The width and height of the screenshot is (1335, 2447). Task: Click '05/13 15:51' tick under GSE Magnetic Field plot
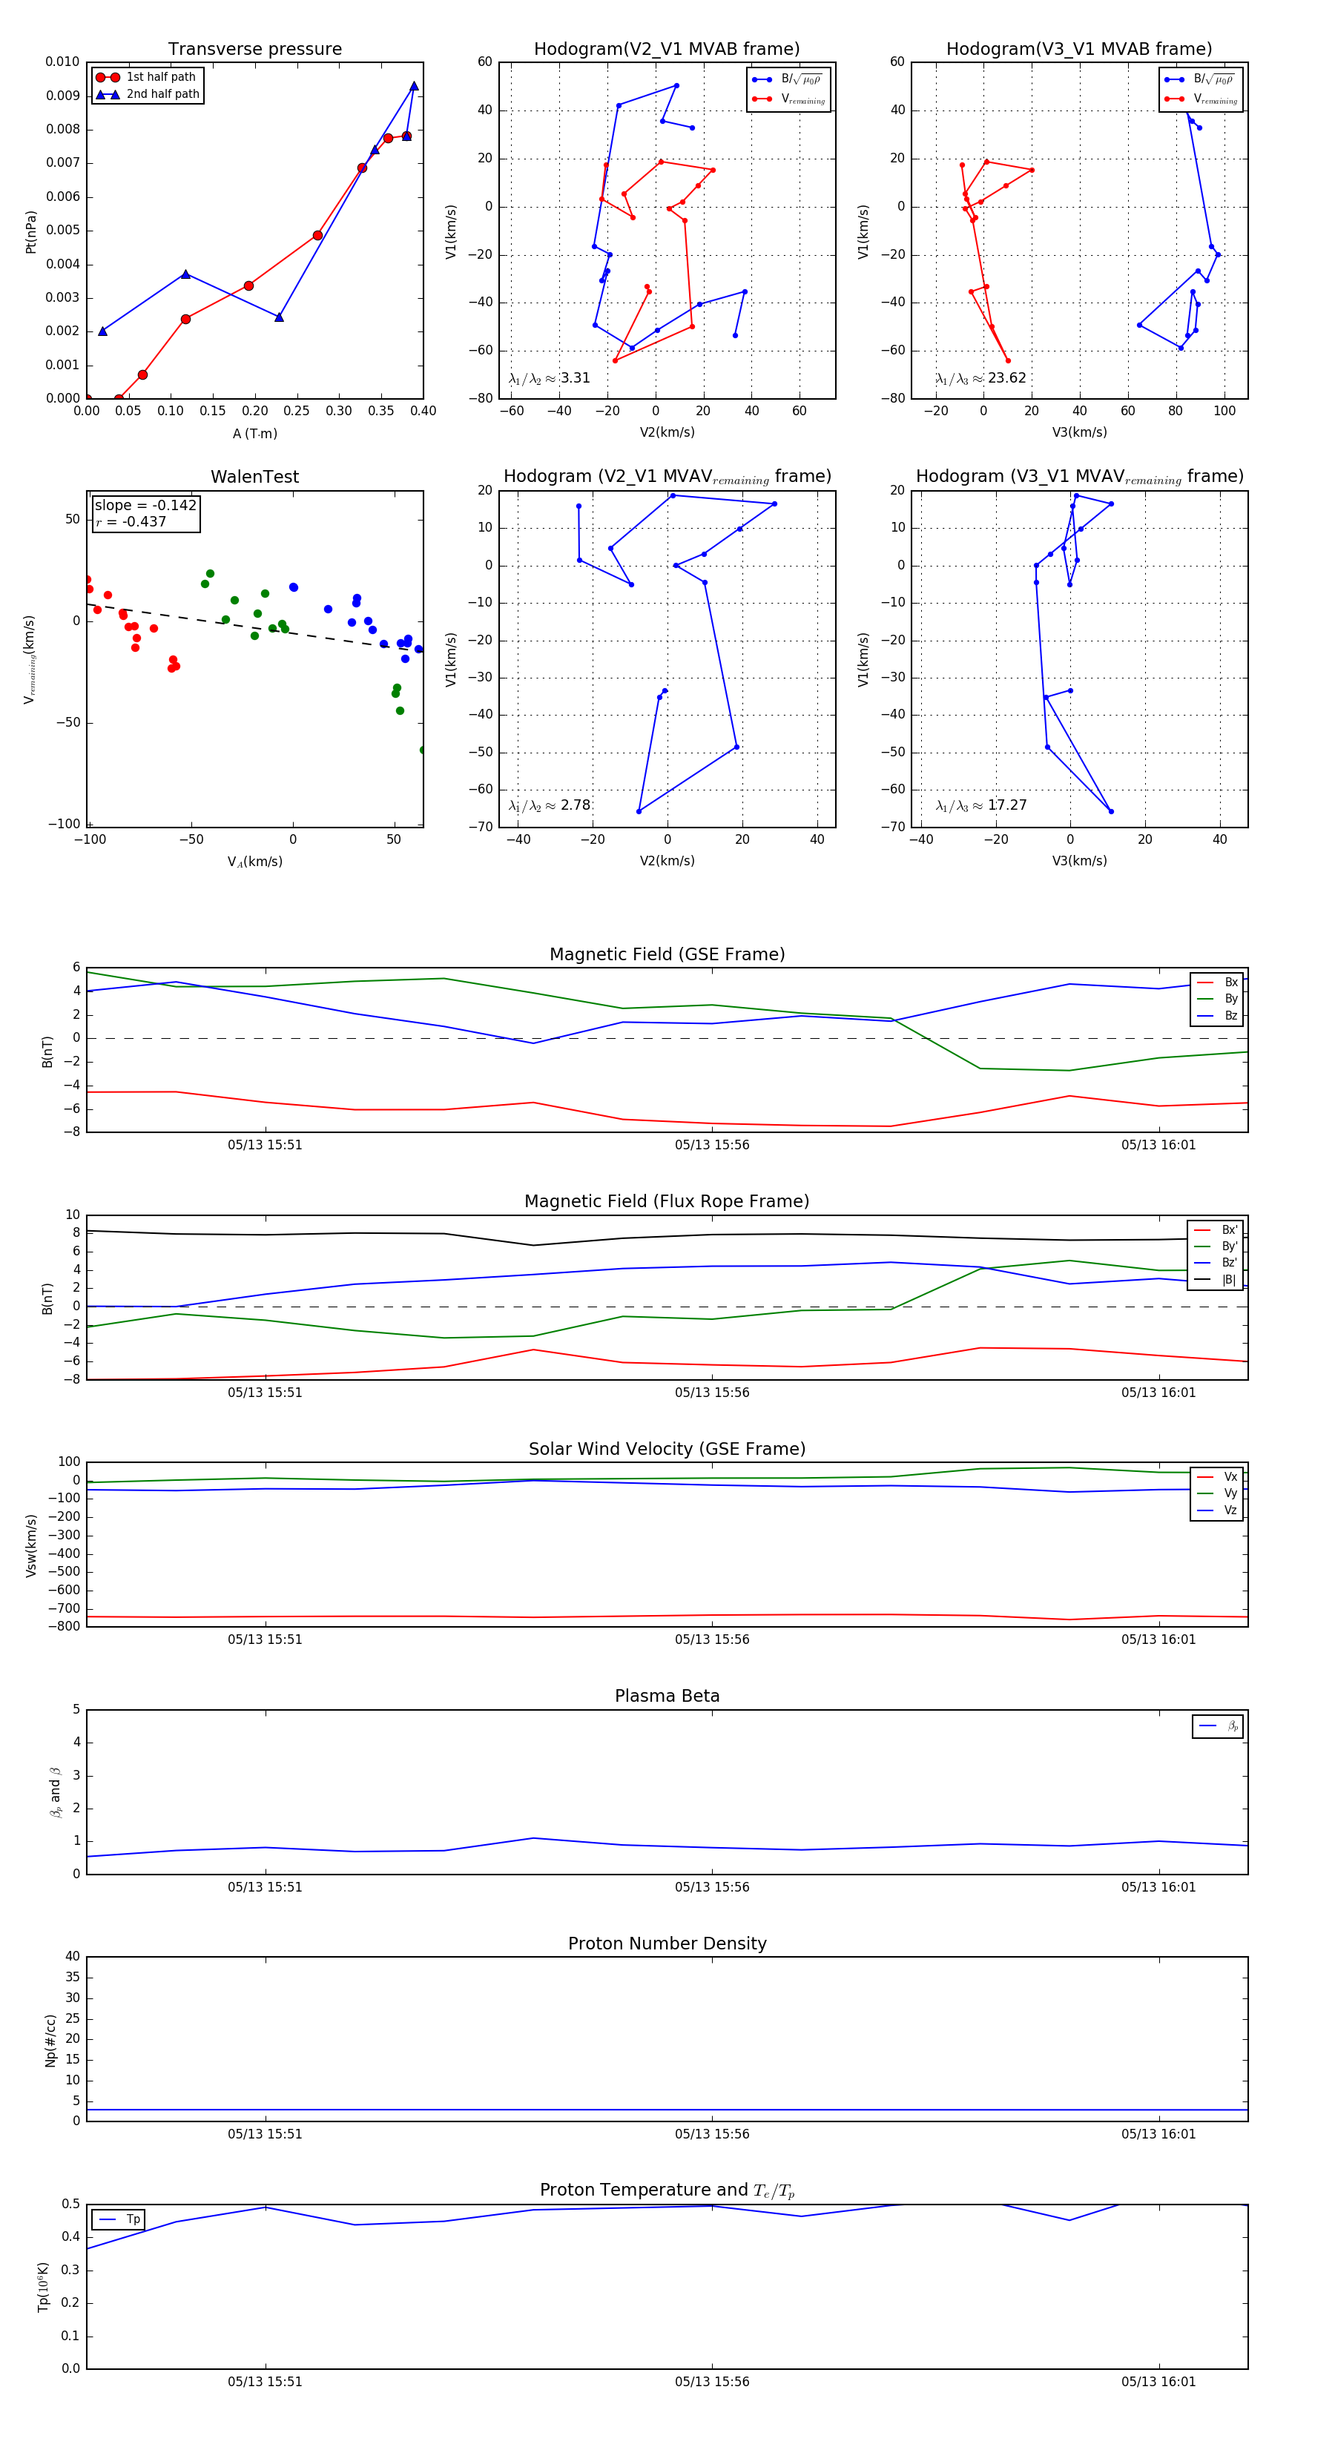[x=264, y=1145]
